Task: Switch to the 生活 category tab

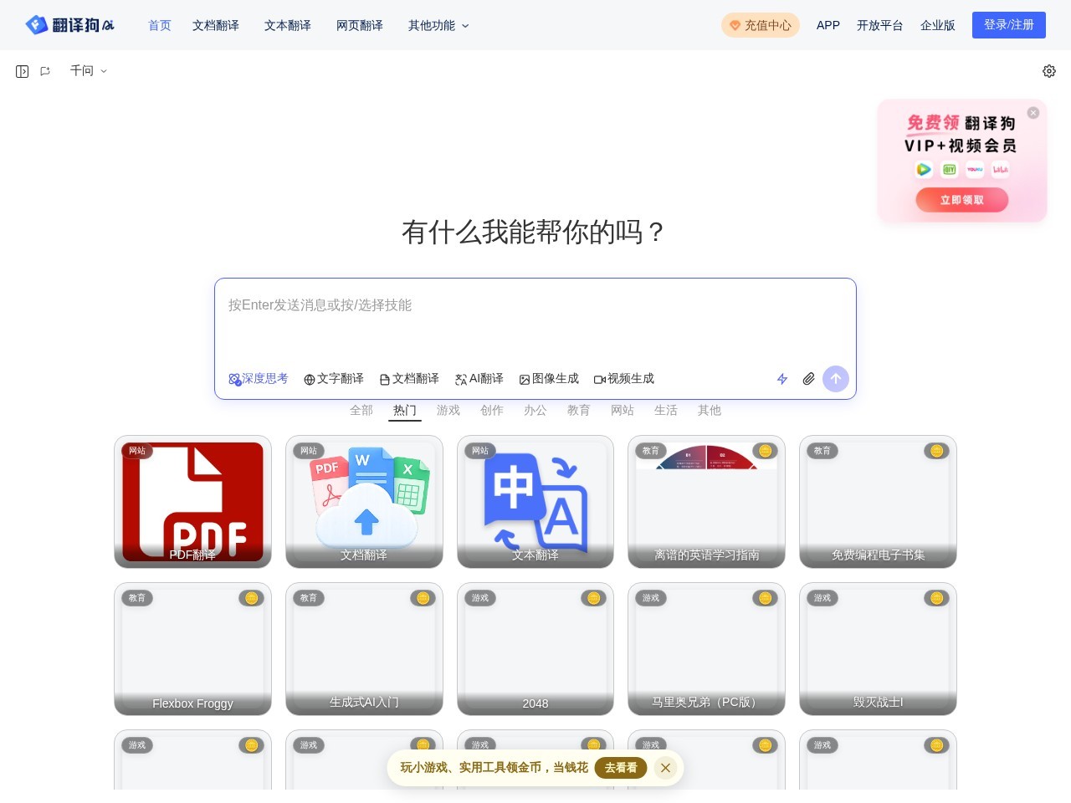Action: pyautogui.click(x=666, y=410)
